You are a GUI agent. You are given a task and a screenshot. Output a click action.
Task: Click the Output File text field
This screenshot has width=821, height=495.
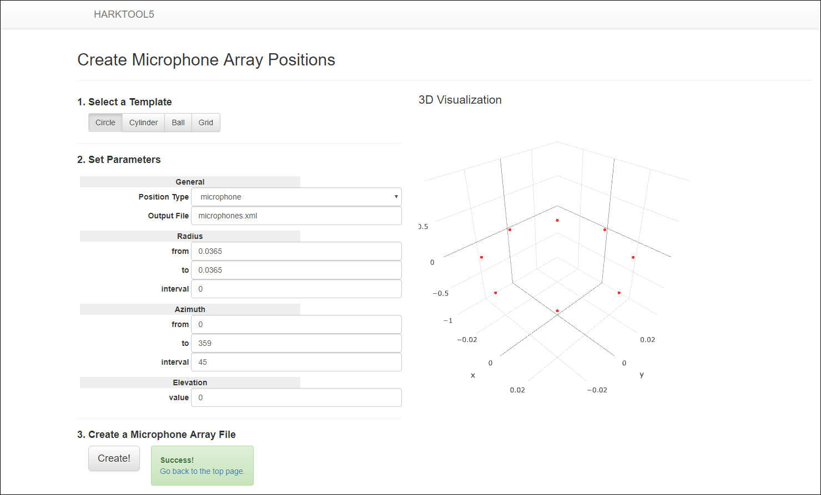pyautogui.click(x=296, y=216)
